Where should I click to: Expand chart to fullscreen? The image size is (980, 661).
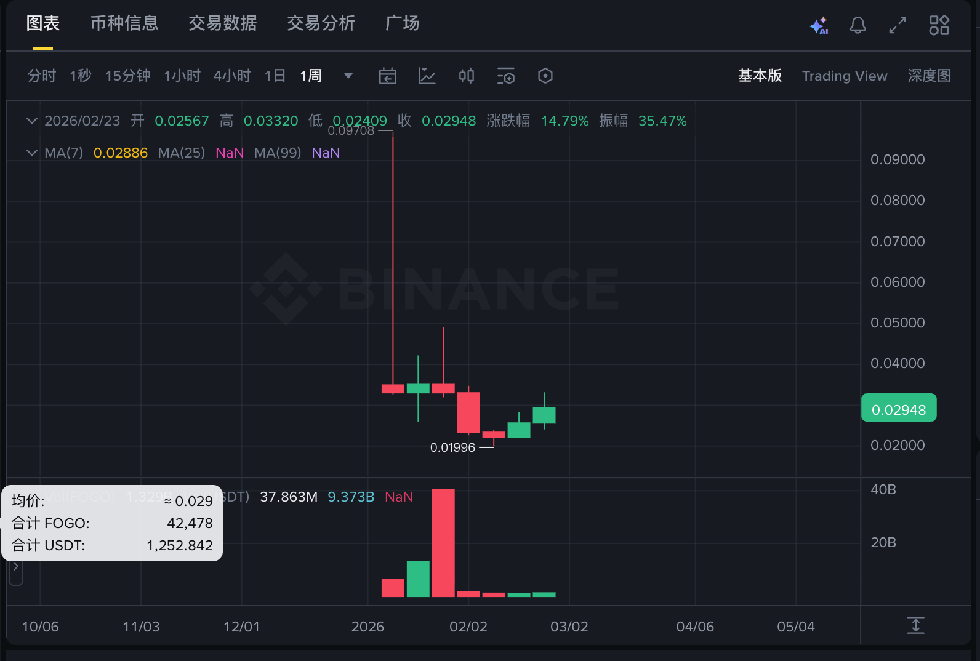click(898, 25)
